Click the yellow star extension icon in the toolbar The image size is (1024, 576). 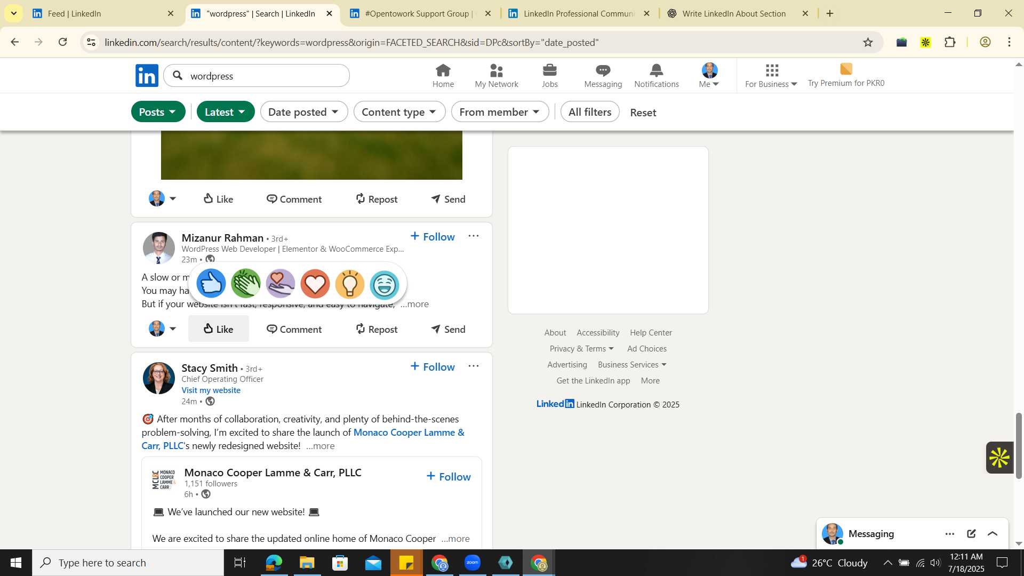click(x=925, y=42)
